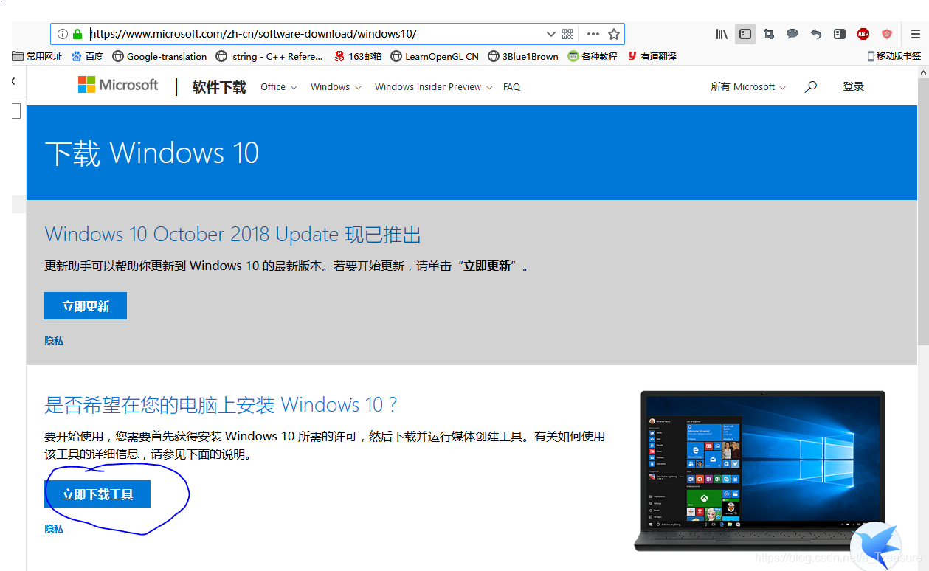Show site information via the info icon
The width and height of the screenshot is (929, 571).
[x=63, y=34]
